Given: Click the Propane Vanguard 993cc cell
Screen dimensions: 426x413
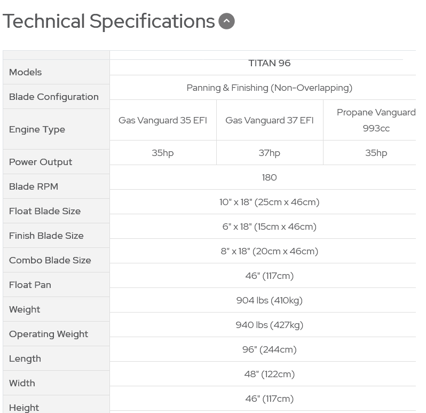Looking at the screenshot, I should click(x=376, y=120).
